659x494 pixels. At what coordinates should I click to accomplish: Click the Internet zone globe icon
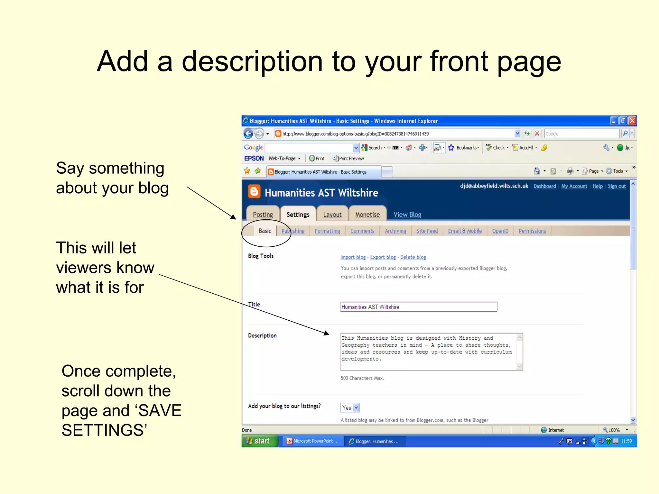pos(544,430)
